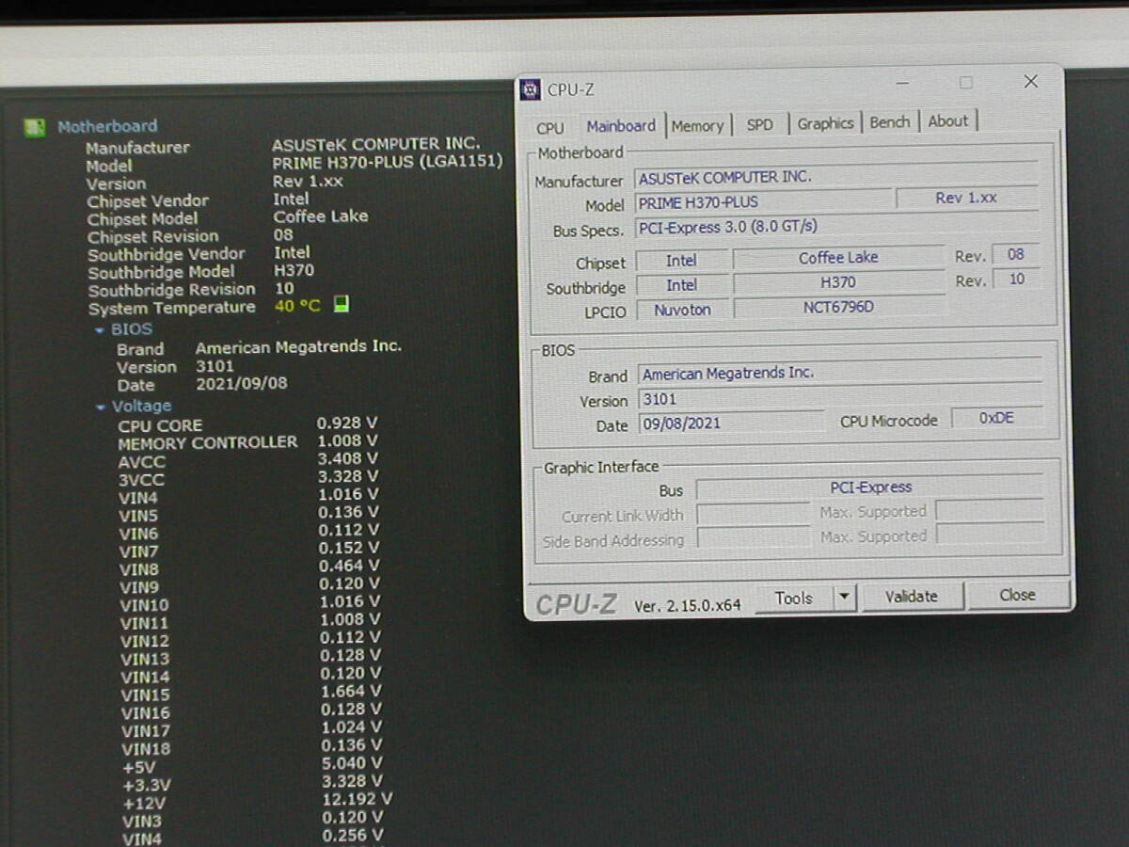Click the BIOS Date 09/08/2021 field
Viewport: 1129px width, 847px height.
click(732, 423)
